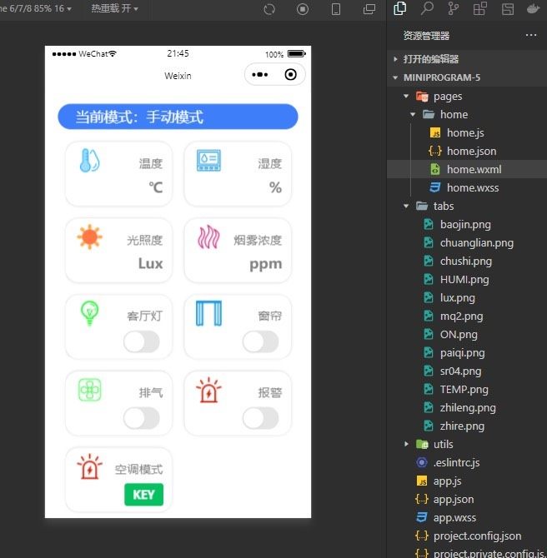The image size is (547, 558).
Task: Collapse the pages folder
Action: 406,97
